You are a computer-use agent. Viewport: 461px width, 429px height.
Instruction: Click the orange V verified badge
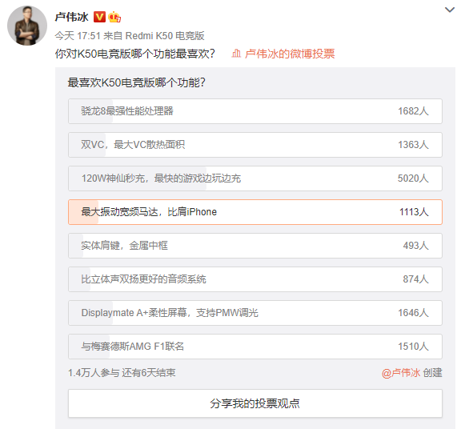pos(99,17)
